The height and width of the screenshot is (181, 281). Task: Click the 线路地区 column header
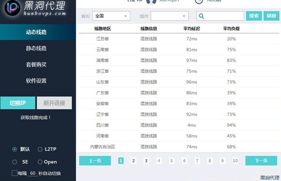coord(103,29)
